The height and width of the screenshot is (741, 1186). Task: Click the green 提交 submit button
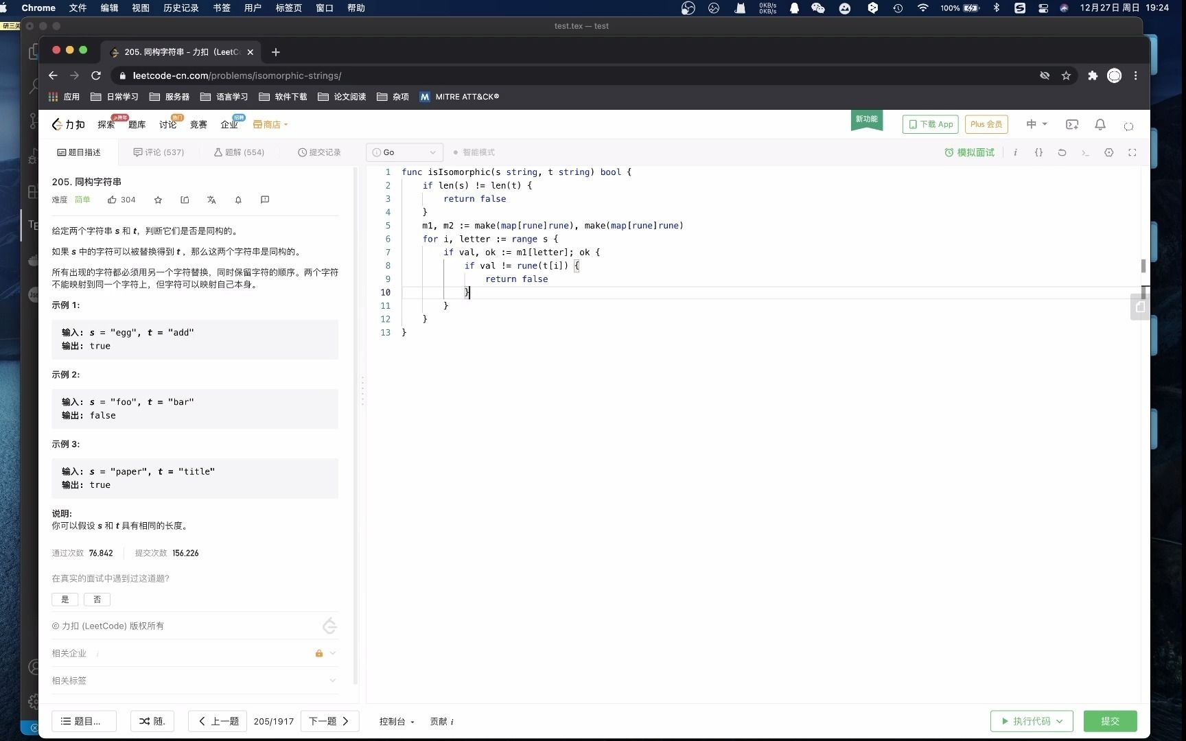1110,721
